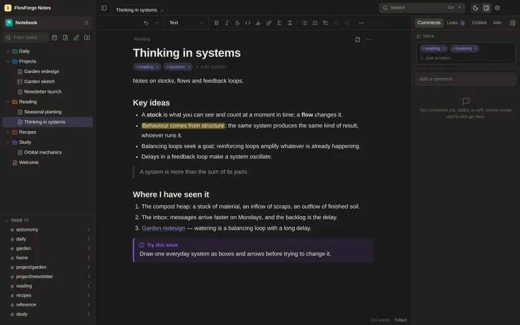Image resolution: width=520 pixels, height=325 pixels.
Task: Follow the Garden redesign link in the note
Action: [163, 228]
